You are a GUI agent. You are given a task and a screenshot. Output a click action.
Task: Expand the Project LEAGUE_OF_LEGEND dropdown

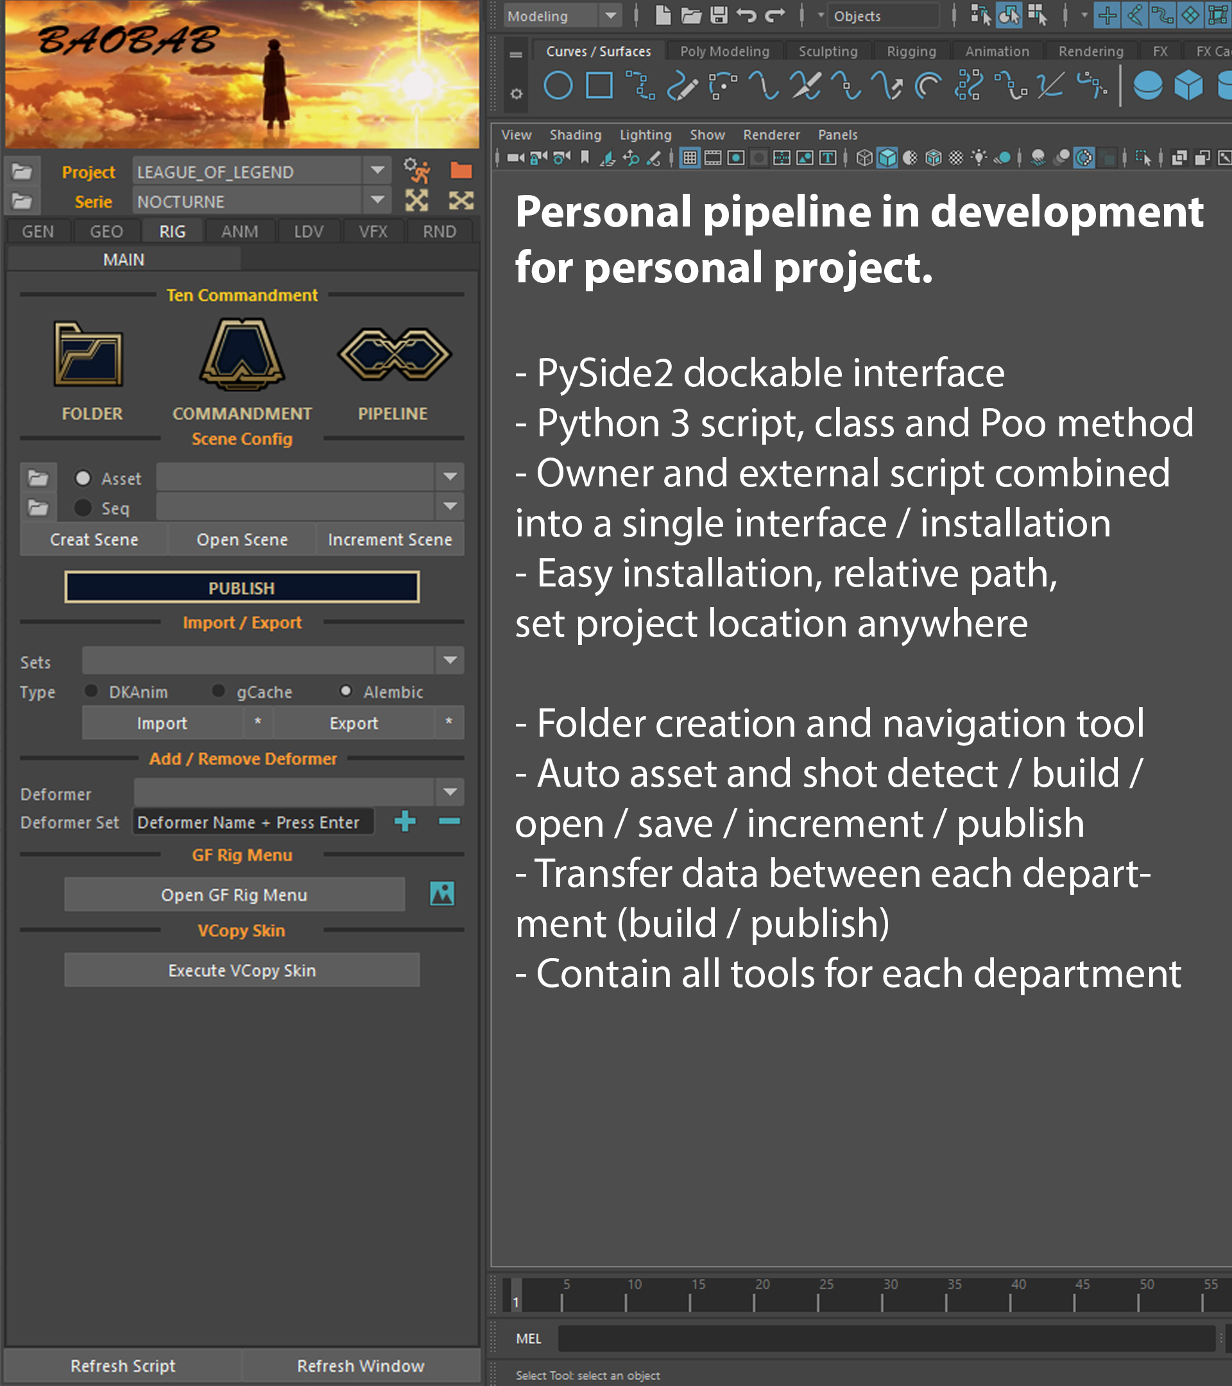click(x=377, y=171)
